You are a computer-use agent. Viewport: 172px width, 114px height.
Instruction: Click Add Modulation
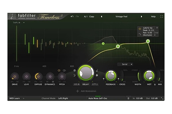pyautogui.click(x=86, y=91)
